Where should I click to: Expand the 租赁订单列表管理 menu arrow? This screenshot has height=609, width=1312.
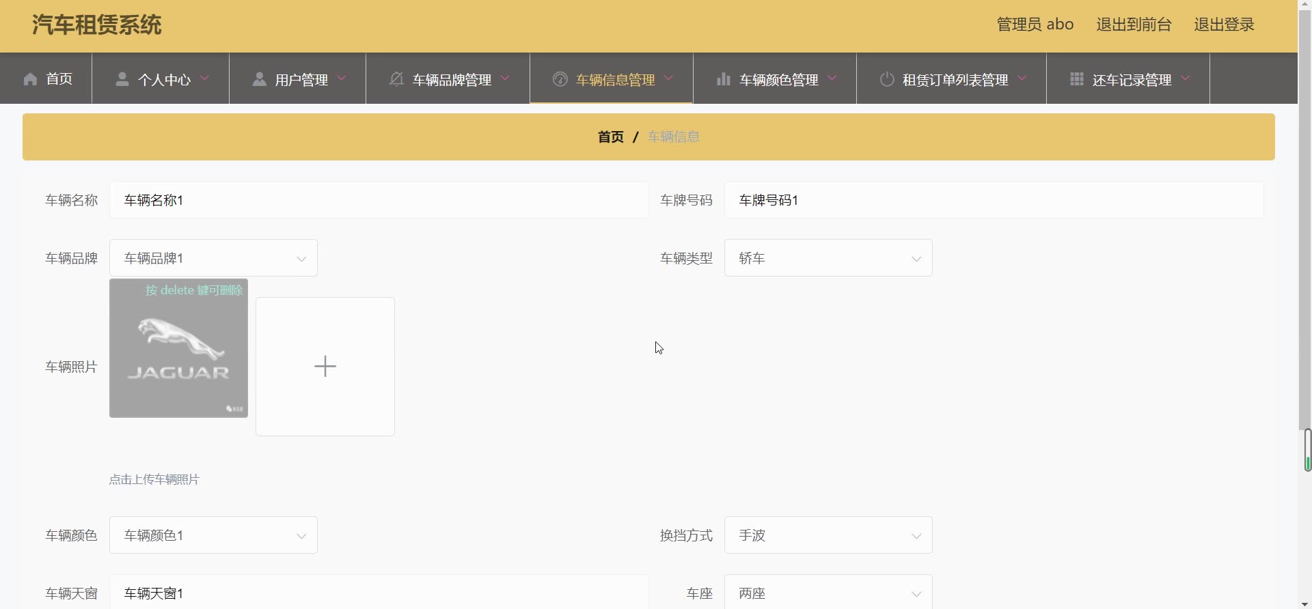tap(1022, 79)
